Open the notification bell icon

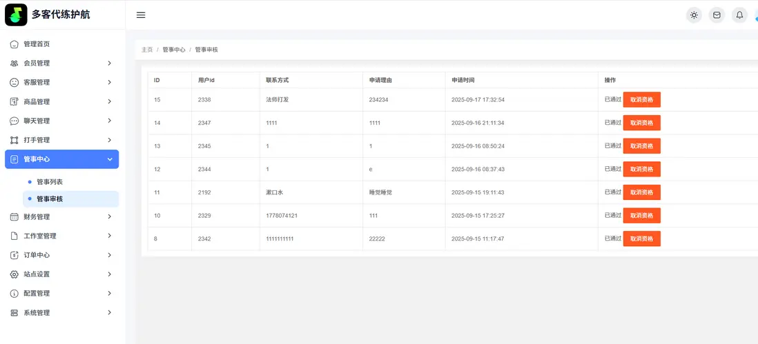[x=739, y=15]
